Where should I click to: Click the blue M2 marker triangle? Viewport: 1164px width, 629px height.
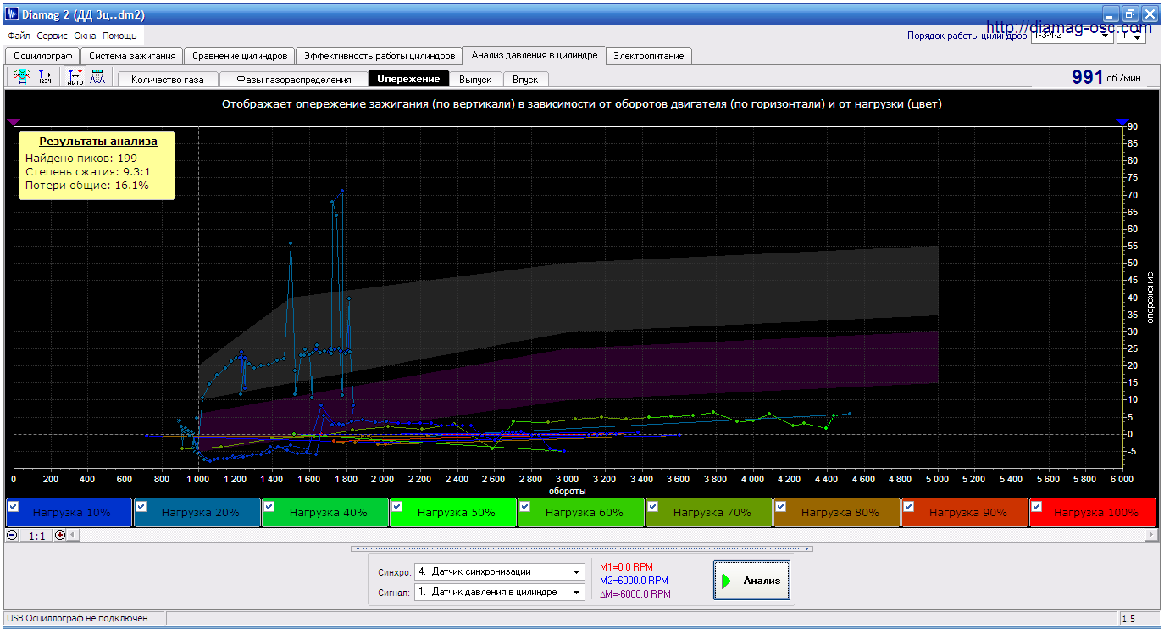[1122, 123]
